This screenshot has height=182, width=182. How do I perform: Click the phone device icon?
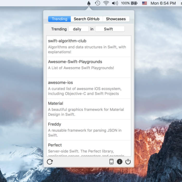(x=111, y=162)
